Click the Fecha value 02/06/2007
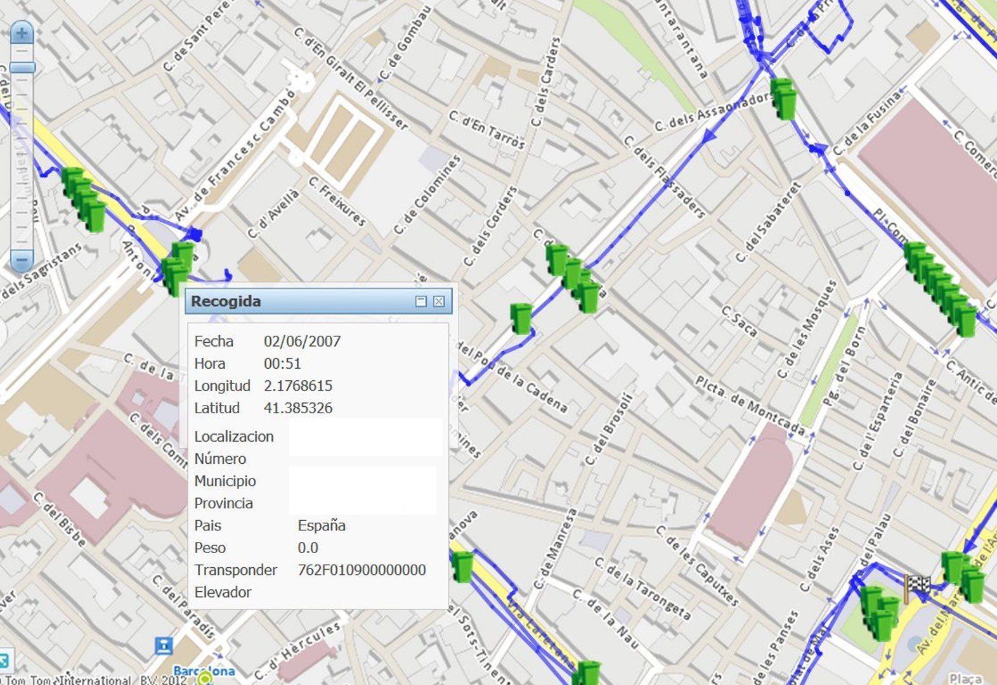This screenshot has height=685, width=997. click(302, 342)
